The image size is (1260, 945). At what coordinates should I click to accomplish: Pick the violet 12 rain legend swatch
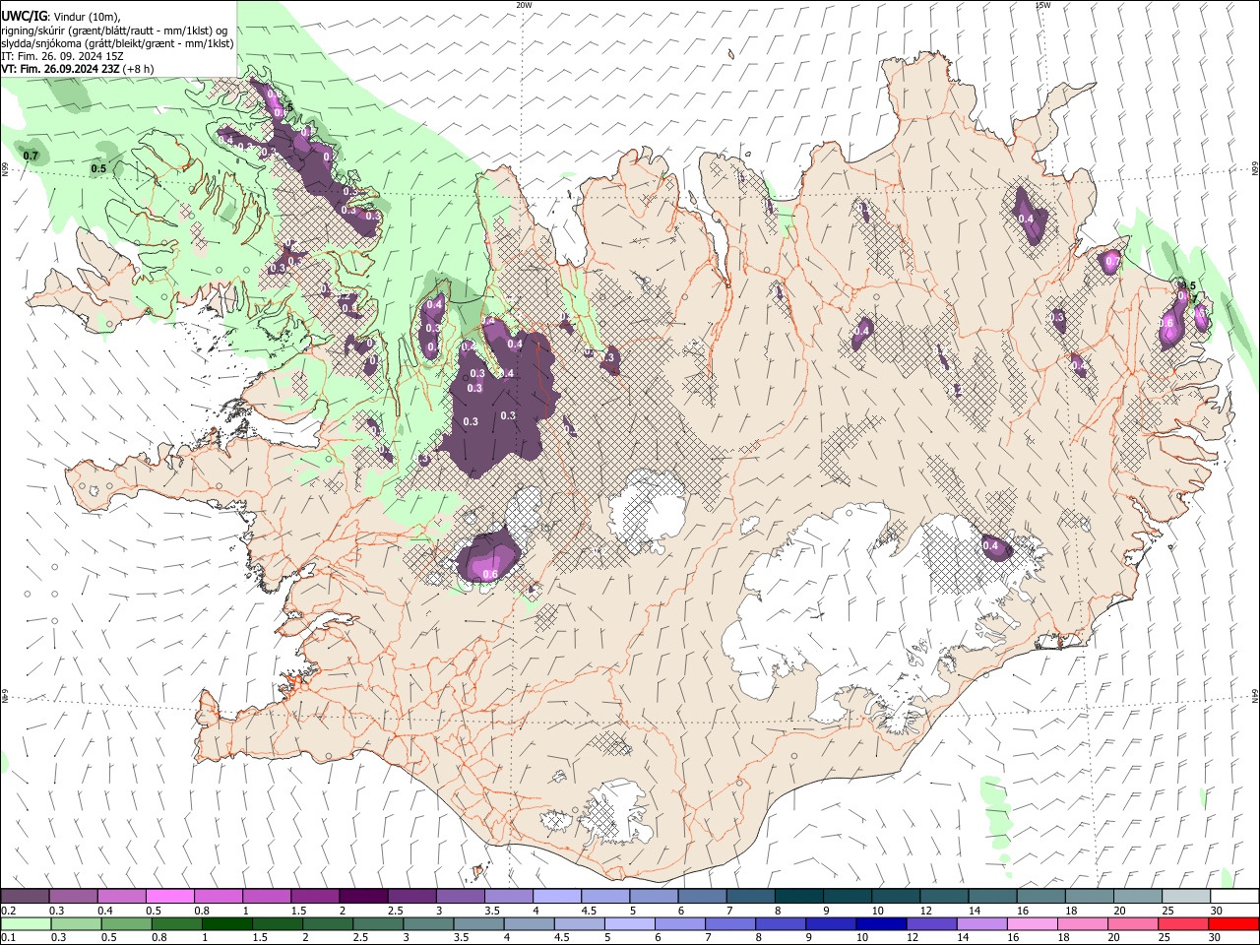(x=929, y=923)
